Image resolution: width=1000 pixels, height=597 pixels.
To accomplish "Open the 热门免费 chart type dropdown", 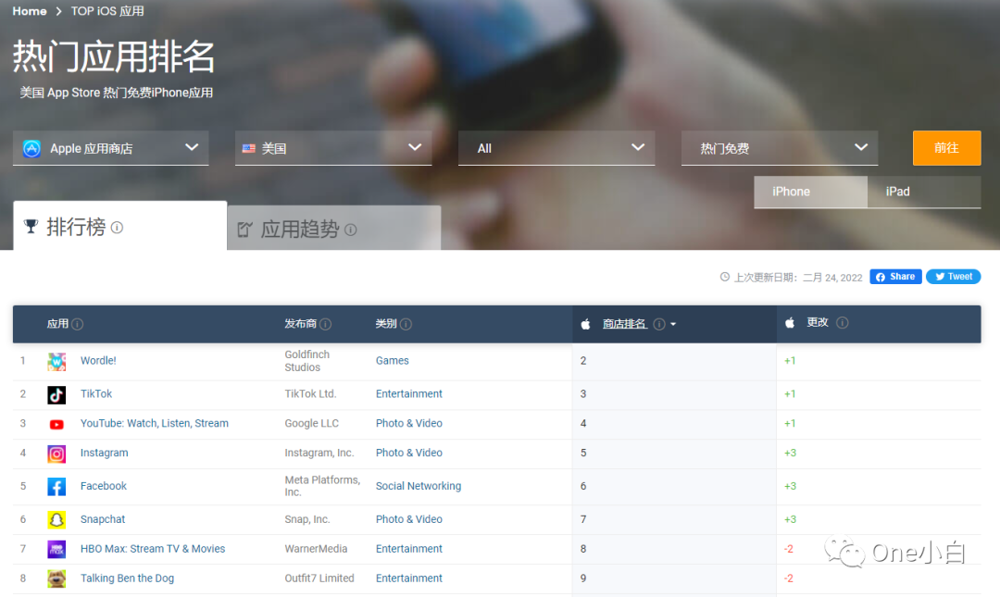I will pyautogui.click(x=779, y=147).
